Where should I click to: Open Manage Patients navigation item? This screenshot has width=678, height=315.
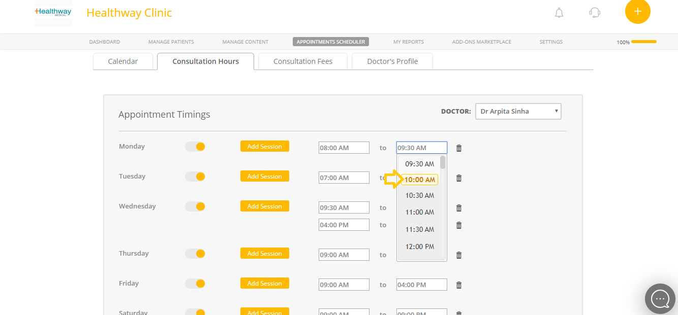(x=171, y=42)
